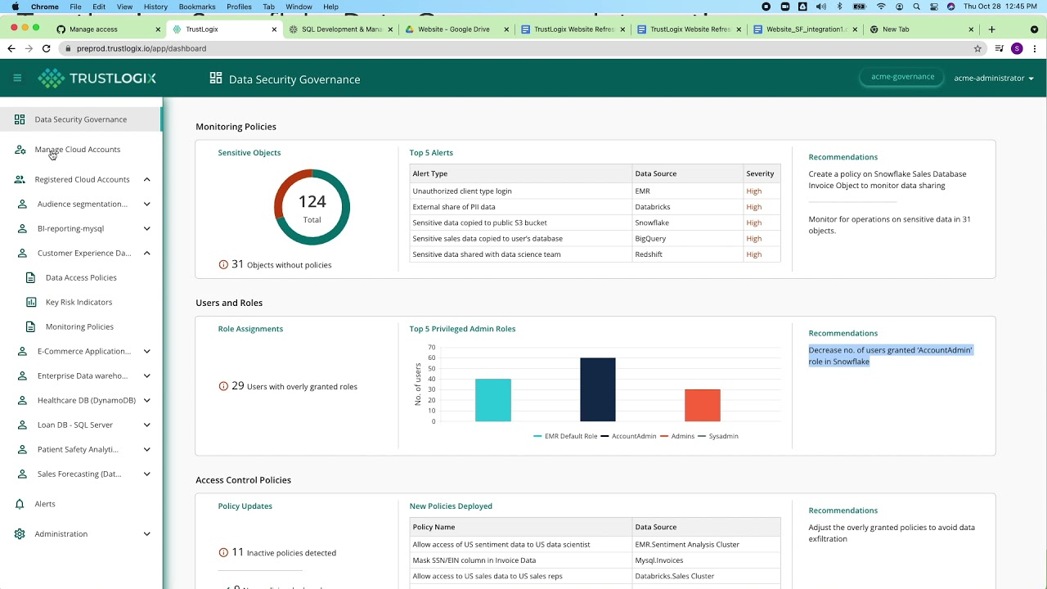The width and height of the screenshot is (1047, 589).
Task: Expand the Audience segmentation account
Action: (x=147, y=204)
